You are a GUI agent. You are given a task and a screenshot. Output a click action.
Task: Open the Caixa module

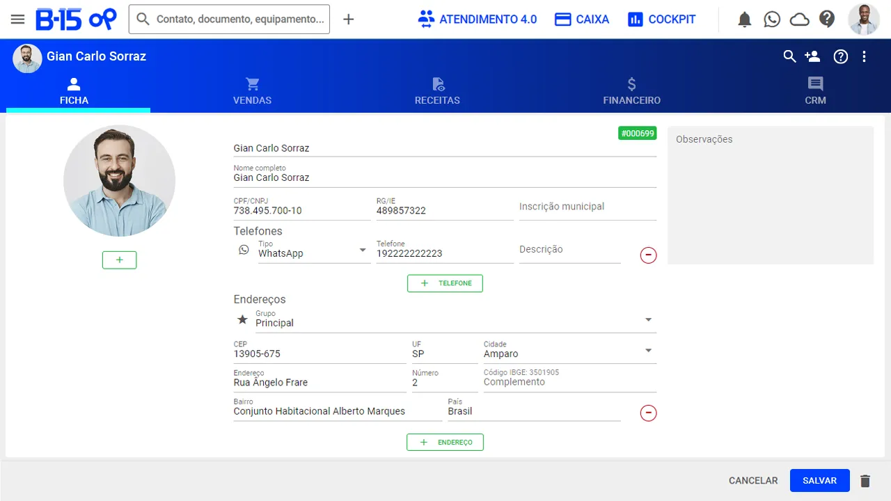(x=581, y=19)
